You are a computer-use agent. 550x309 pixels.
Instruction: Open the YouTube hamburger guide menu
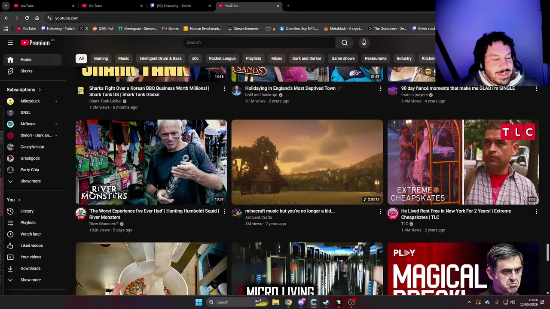[10, 42]
